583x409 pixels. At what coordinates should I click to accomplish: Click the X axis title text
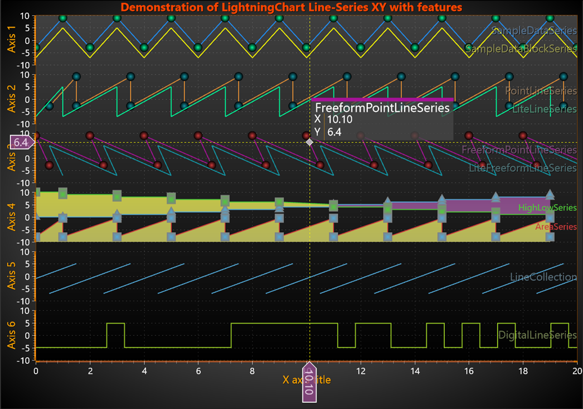(x=307, y=380)
